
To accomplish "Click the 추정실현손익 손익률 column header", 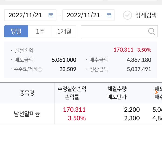I will point(72,93).
